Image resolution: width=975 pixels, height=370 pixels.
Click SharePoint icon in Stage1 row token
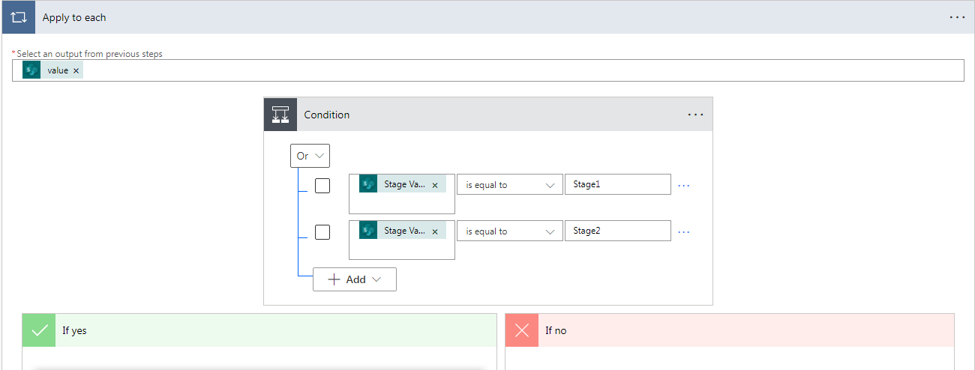(x=368, y=184)
